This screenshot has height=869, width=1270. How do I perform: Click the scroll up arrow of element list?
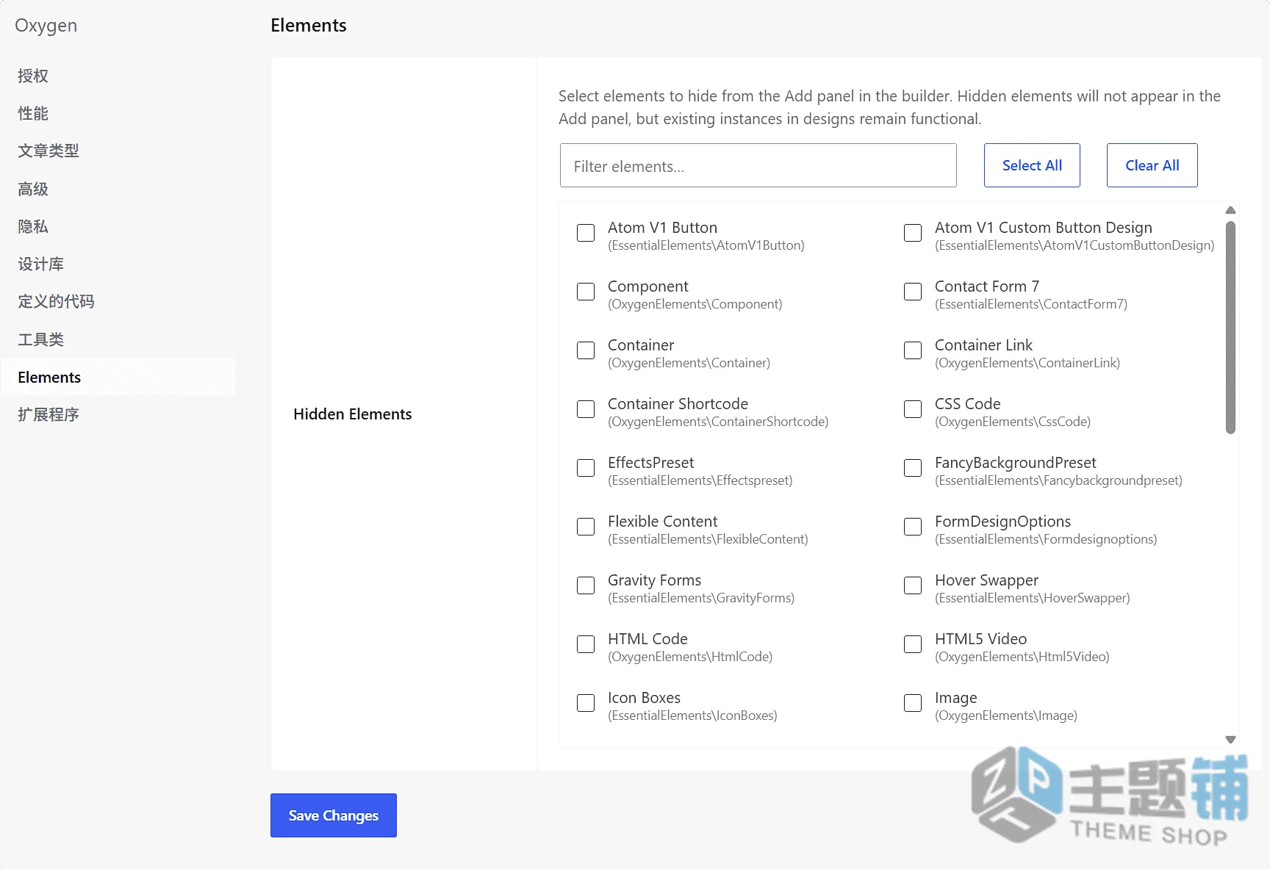point(1230,211)
